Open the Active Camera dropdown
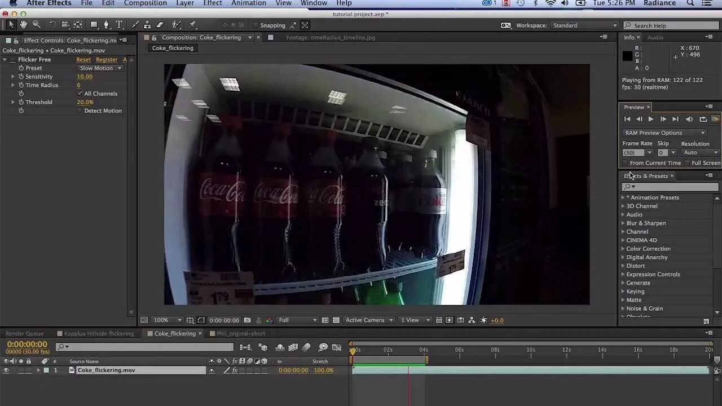722x406 pixels. [x=369, y=320]
